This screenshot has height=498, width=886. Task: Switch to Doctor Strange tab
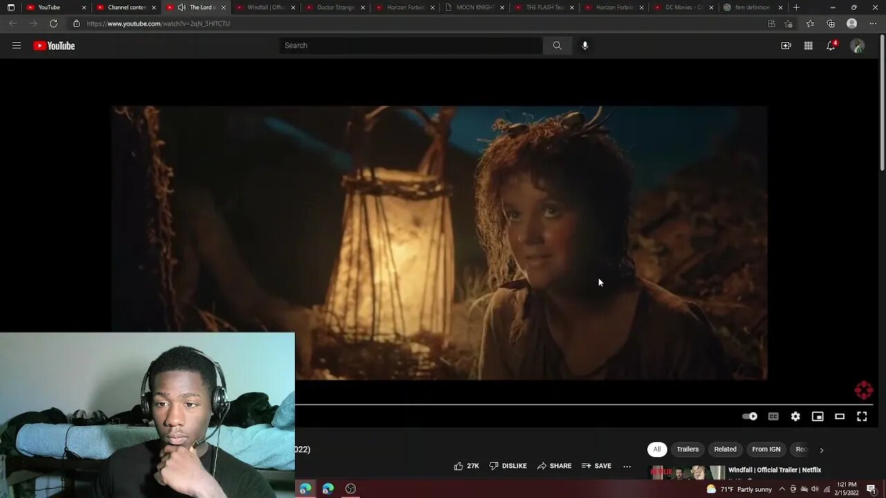[335, 8]
